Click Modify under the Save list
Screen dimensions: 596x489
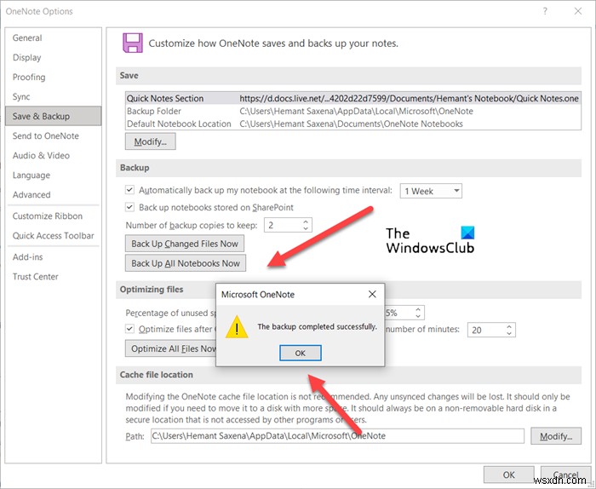150,141
